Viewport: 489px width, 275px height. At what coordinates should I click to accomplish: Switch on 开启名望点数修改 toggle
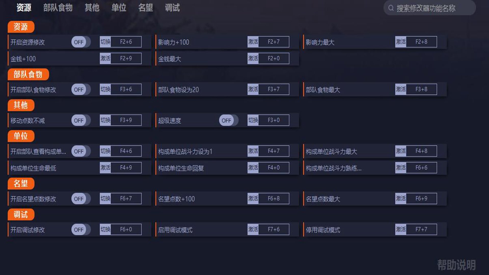(81, 199)
